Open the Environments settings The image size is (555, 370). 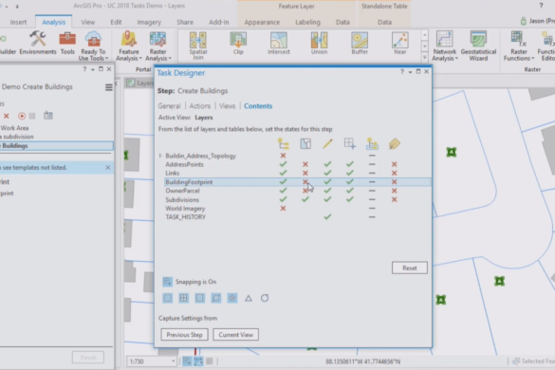pyautogui.click(x=38, y=43)
